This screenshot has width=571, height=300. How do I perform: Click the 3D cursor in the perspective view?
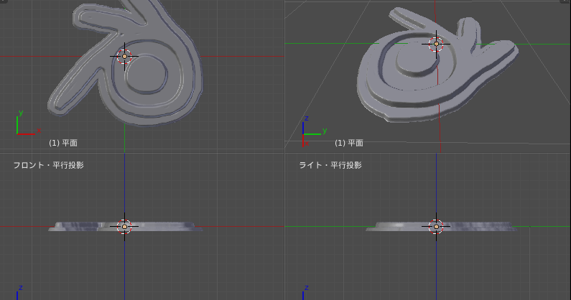click(x=436, y=44)
